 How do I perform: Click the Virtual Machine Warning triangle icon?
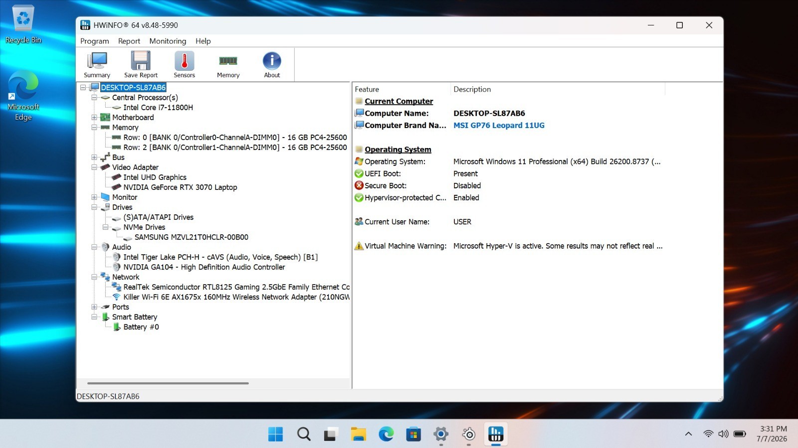[359, 246]
